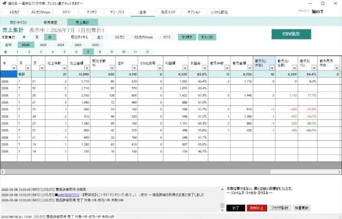This screenshot has width=342, height=219.
Task: Open the 前日件数 column filter dropdown
Action: (227, 68)
